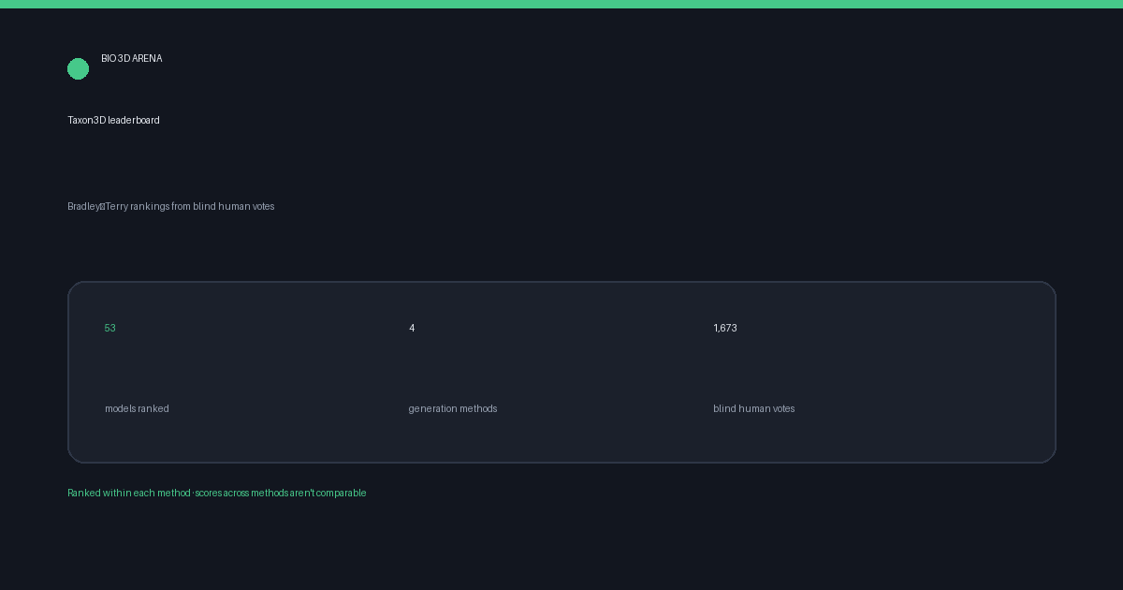Click the 4 generation methods value
The width and height of the screenshot is (1123, 590).
tap(412, 329)
